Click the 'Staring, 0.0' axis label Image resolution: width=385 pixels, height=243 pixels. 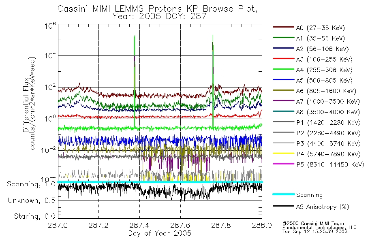[35, 216]
